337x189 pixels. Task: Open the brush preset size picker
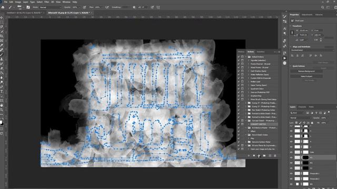[x=19, y=7]
